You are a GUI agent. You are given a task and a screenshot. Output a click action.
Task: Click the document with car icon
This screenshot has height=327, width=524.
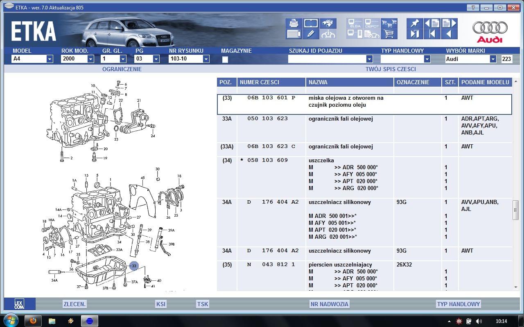(x=372, y=34)
